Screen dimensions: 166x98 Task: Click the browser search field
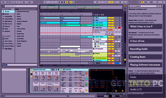pos(21,6)
